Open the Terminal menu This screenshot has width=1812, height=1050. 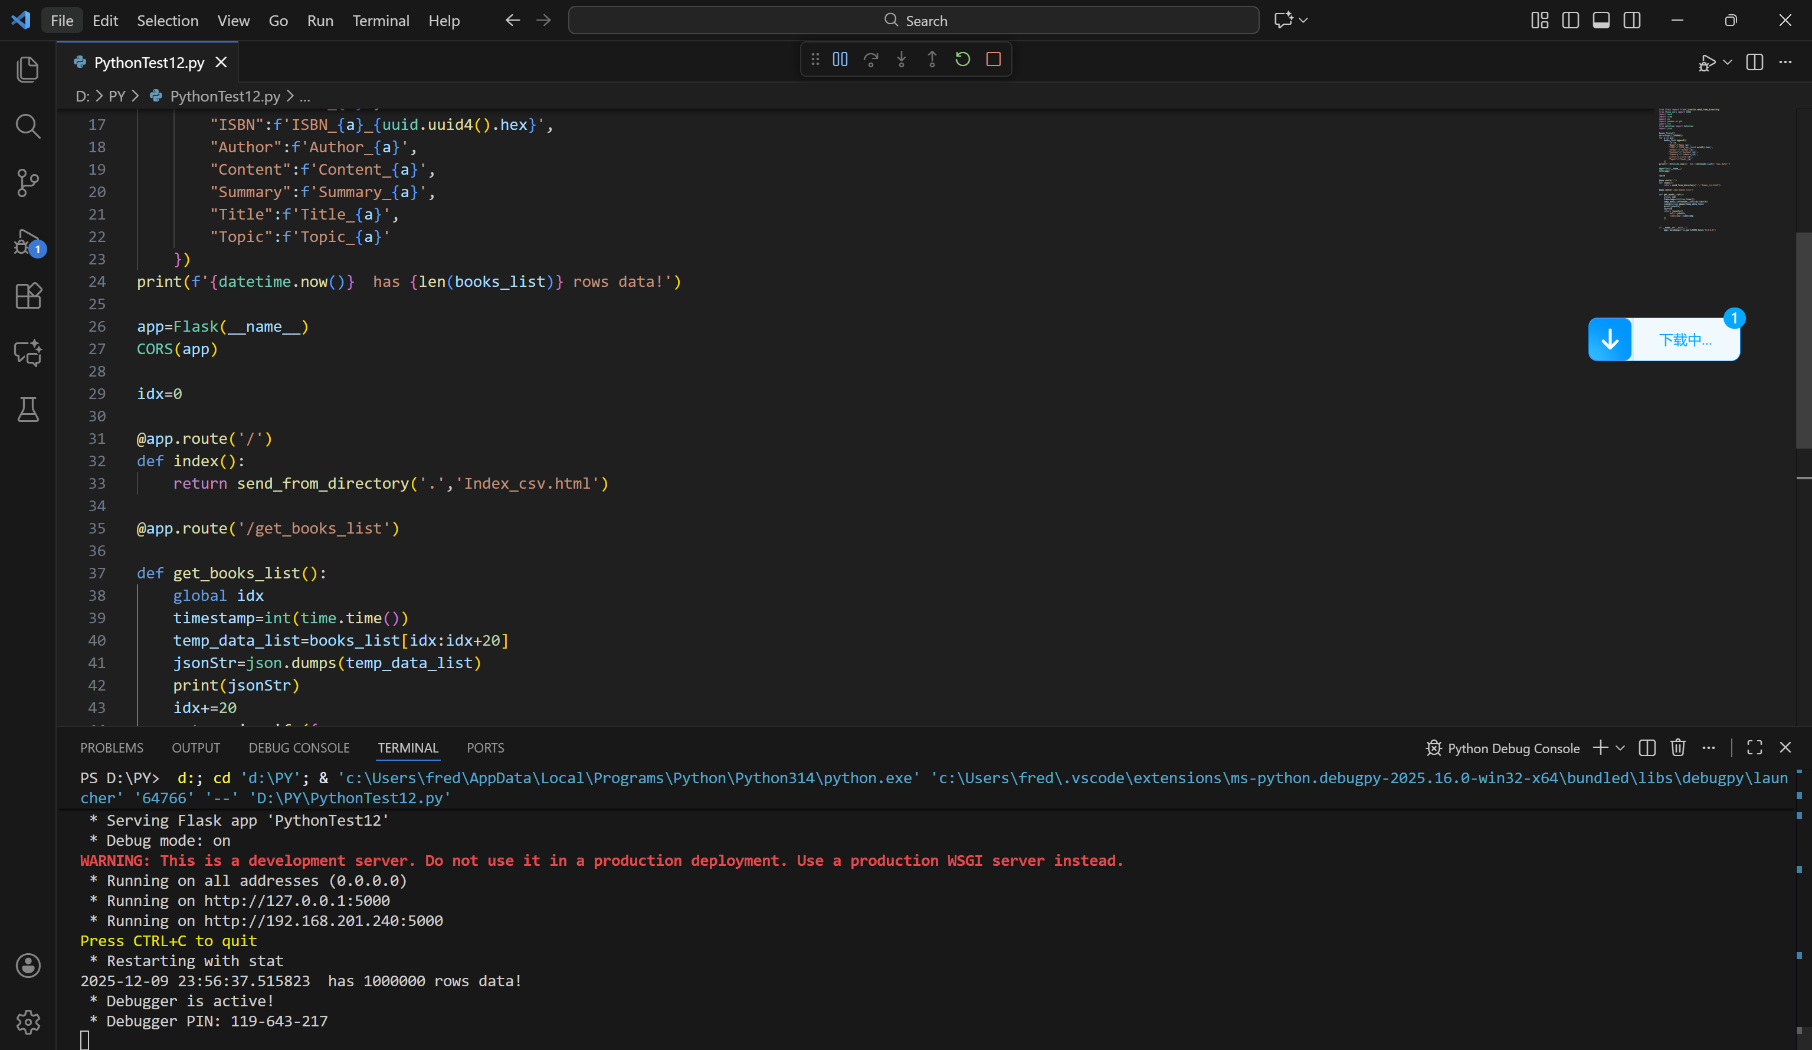click(381, 20)
